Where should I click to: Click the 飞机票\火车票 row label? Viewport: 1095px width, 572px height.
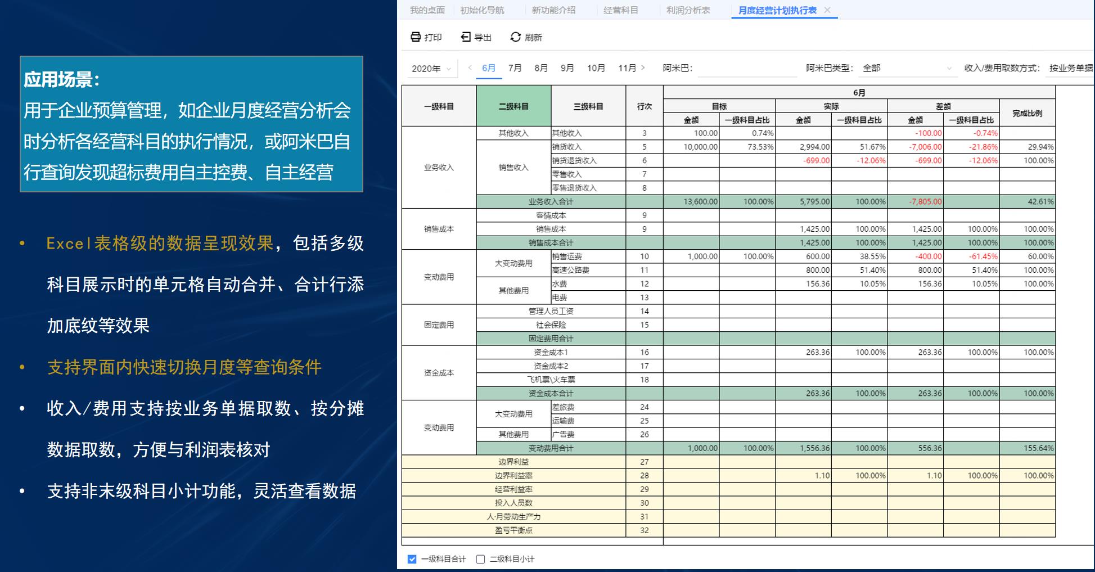click(x=551, y=380)
